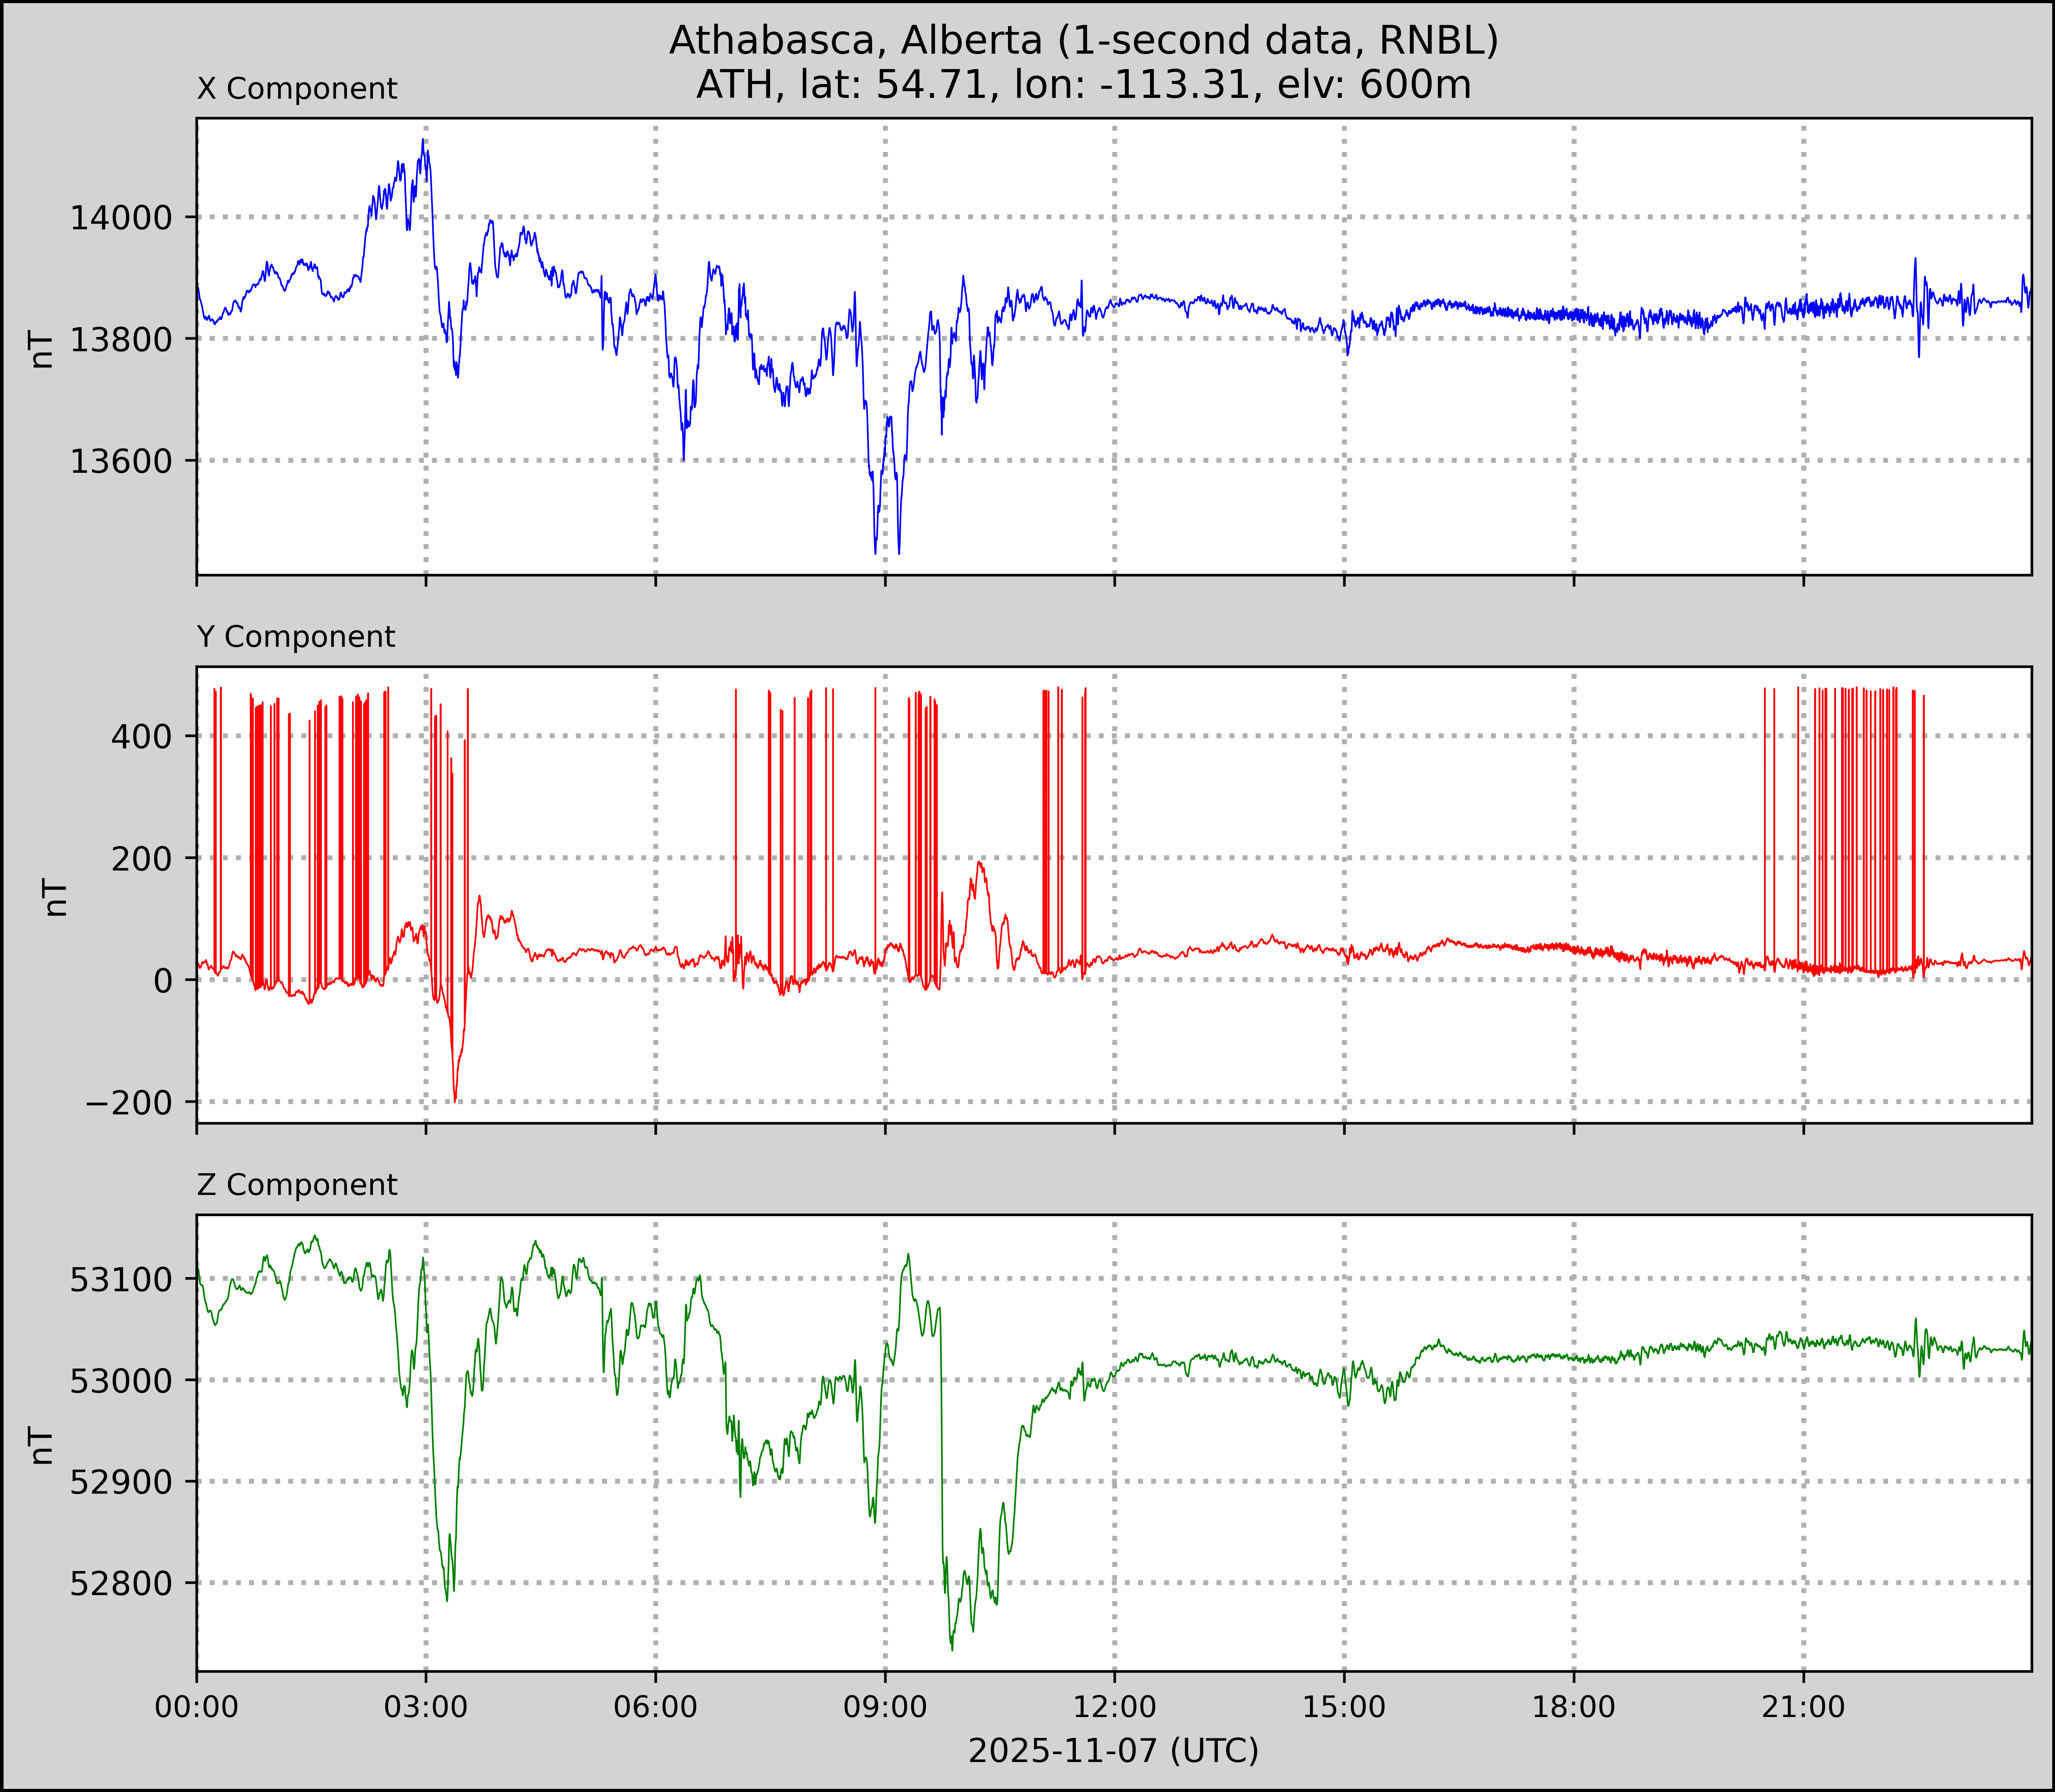Screen dimensions: 2055x1792
Task: Click the 00:00 time axis label
Action: click(197, 1707)
